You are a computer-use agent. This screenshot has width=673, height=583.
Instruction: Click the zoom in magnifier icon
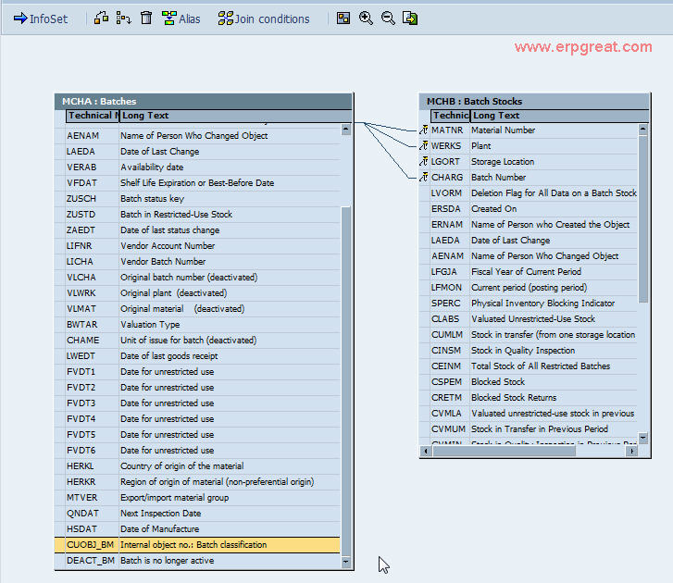point(366,18)
